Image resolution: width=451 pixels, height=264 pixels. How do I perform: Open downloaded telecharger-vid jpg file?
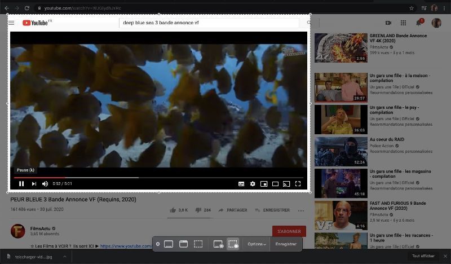[x=33, y=257]
